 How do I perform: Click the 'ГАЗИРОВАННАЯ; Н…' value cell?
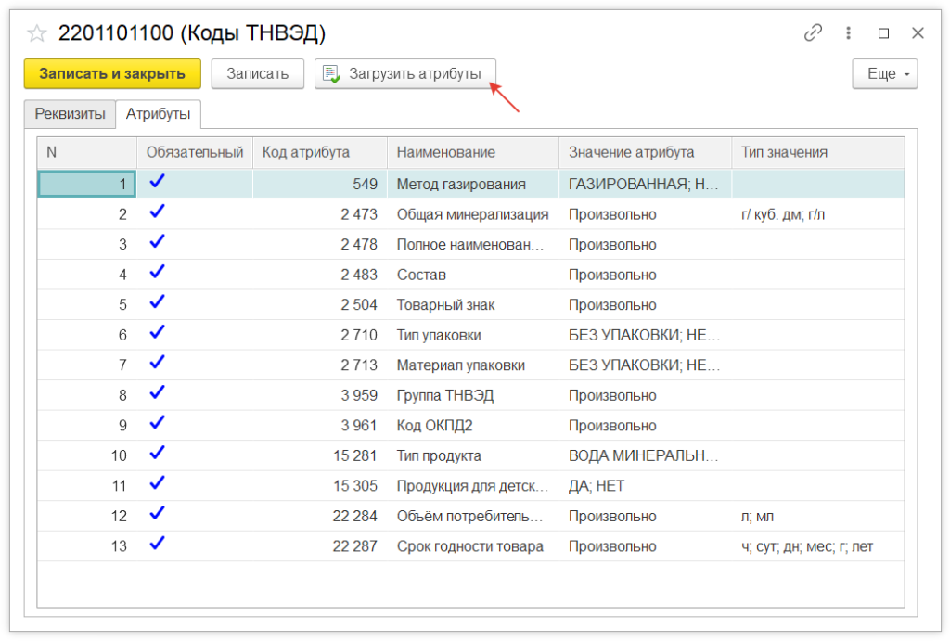click(645, 185)
